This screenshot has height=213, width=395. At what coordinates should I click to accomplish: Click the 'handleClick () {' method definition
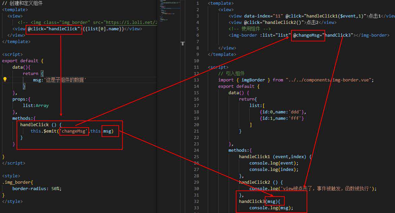click(x=41, y=125)
